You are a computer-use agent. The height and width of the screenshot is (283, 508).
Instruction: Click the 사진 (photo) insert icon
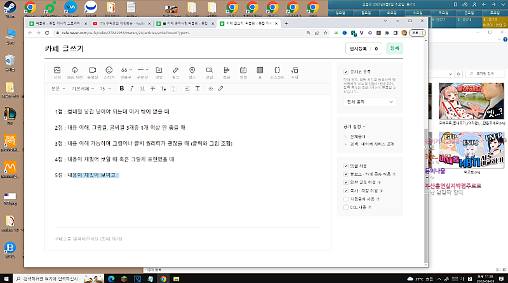point(57,71)
